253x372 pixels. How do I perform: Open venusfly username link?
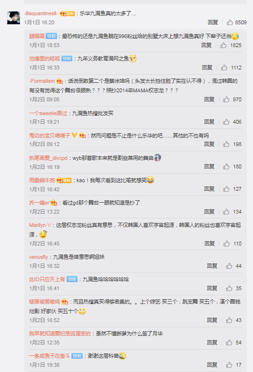coord(39,257)
